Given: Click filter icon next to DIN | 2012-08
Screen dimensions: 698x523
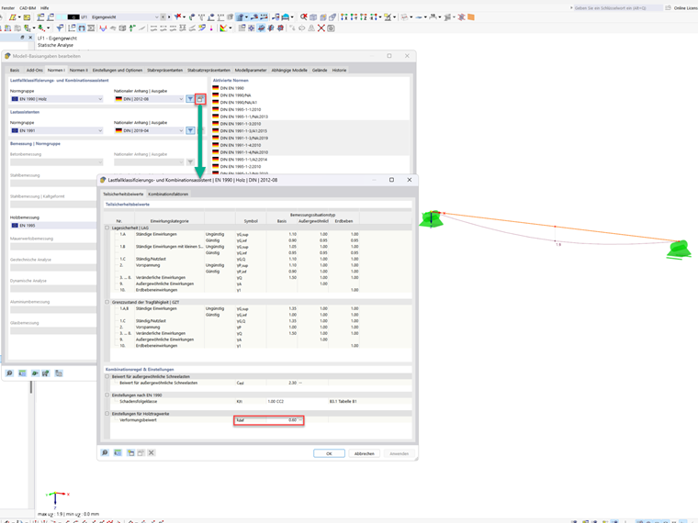Looking at the screenshot, I should click(x=190, y=99).
